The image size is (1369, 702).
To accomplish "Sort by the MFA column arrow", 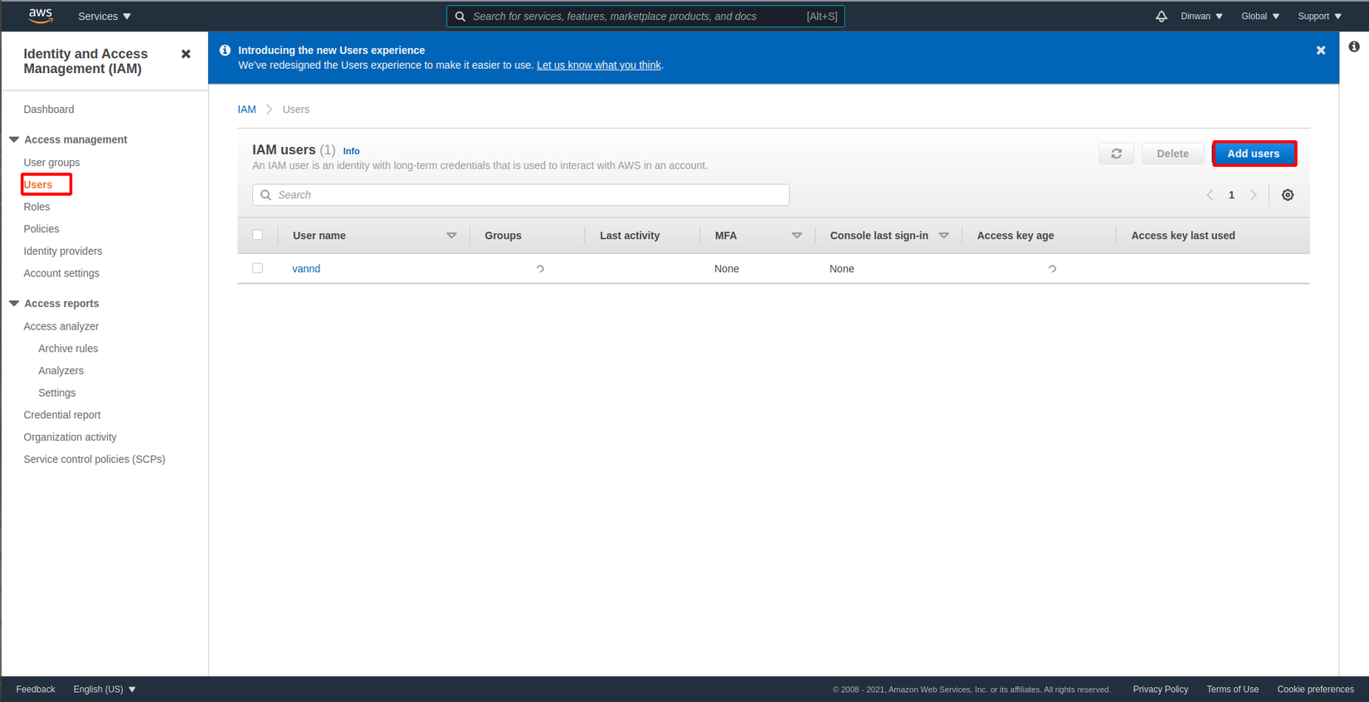I will click(797, 236).
